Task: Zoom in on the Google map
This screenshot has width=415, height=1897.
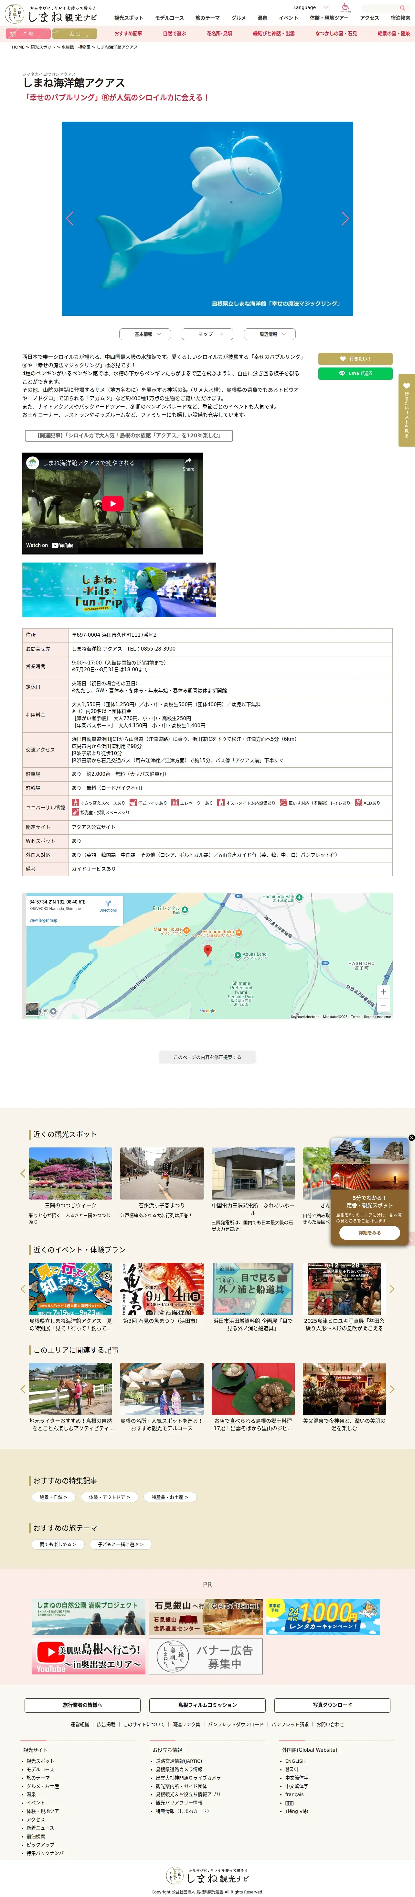Action: coord(383,992)
